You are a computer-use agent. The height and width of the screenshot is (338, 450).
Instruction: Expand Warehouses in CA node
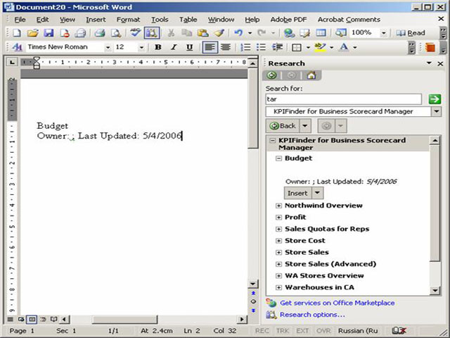point(278,288)
